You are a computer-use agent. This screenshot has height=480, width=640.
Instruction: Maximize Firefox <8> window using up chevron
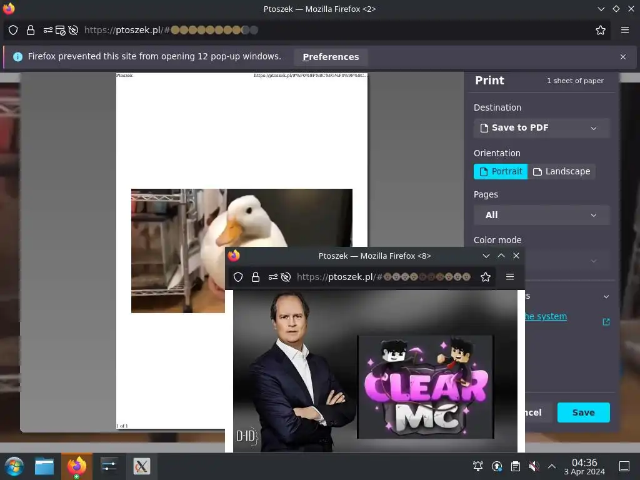pyautogui.click(x=501, y=256)
